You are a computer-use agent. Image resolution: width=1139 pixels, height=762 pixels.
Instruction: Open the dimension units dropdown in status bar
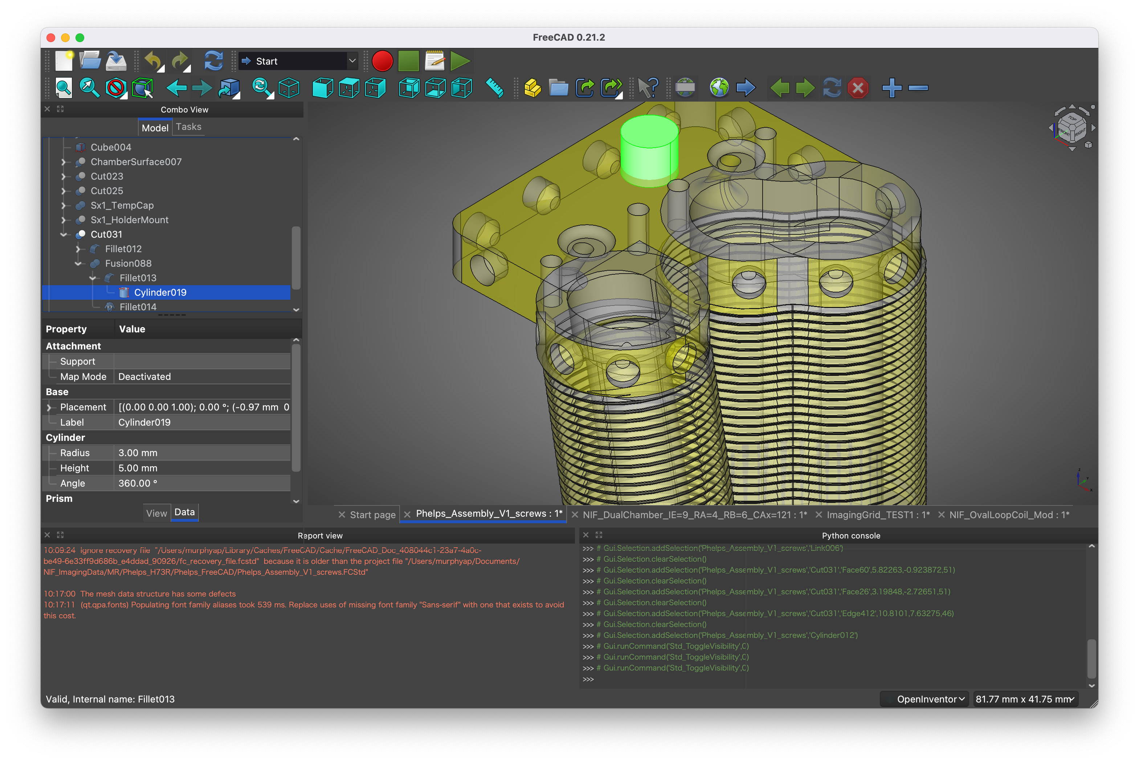tap(1026, 699)
